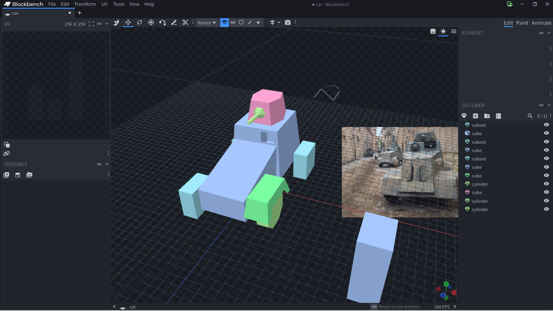
Task: Select the Knife cut tool
Action: coord(185,22)
